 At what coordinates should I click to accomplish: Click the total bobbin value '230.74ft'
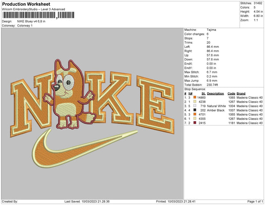click(212, 85)
